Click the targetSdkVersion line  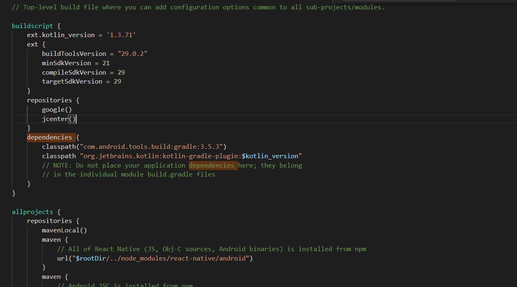point(81,81)
